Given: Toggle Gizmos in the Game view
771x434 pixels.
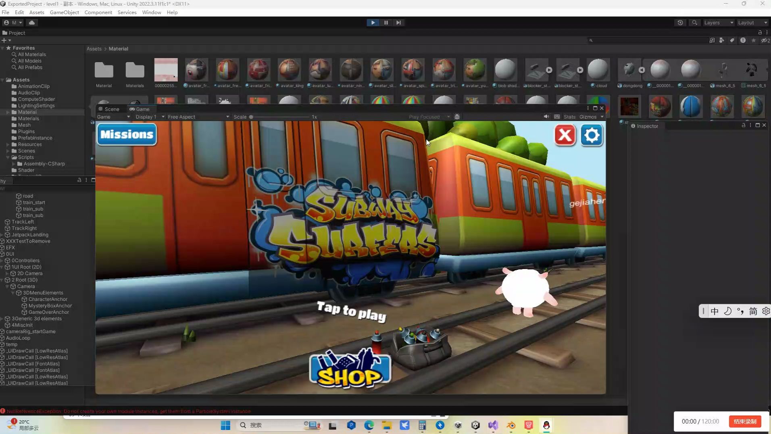Looking at the screenshot, I should pos(588,117).
